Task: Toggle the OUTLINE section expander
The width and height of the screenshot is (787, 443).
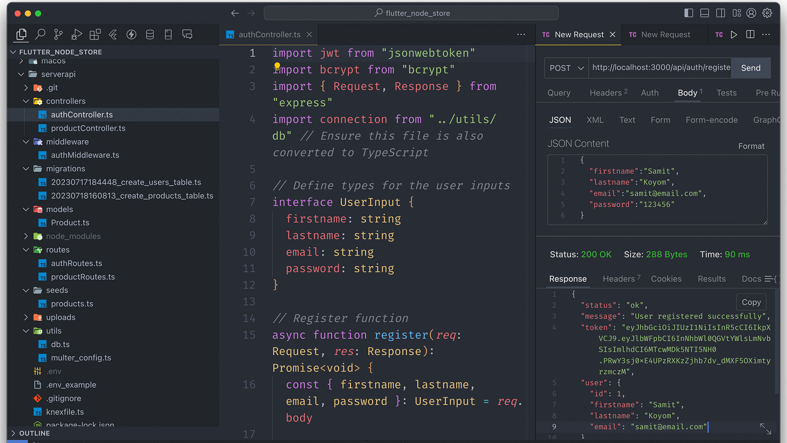Action: coord(12,433)
